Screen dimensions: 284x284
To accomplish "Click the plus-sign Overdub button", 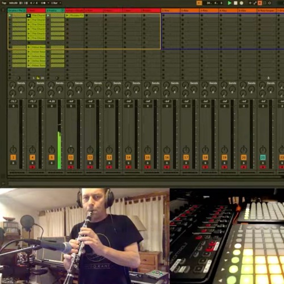I will coord(250,3).
